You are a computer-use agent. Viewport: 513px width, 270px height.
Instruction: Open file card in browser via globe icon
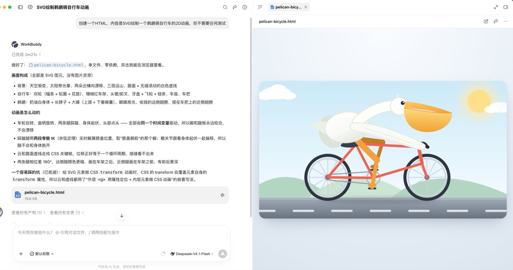point(222,195)
